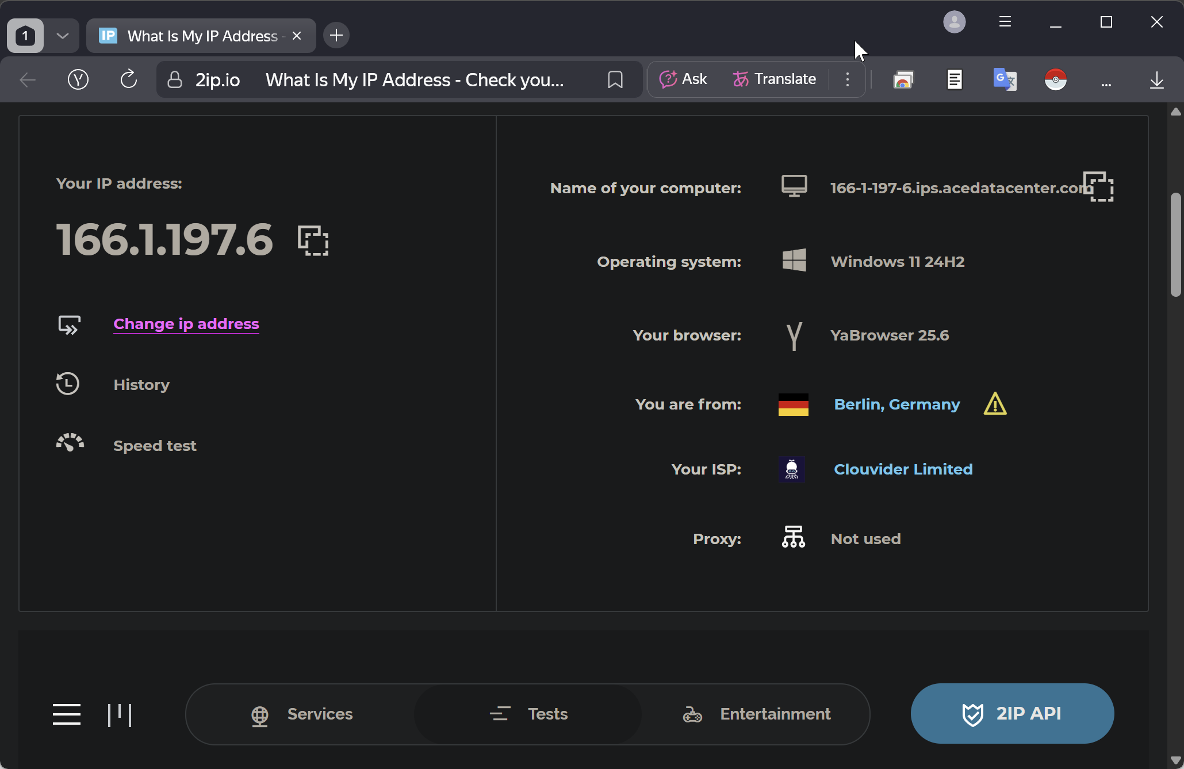This screenshot has width=1184, height=769.
Task: Open the History link
Action: coord(141,385)
